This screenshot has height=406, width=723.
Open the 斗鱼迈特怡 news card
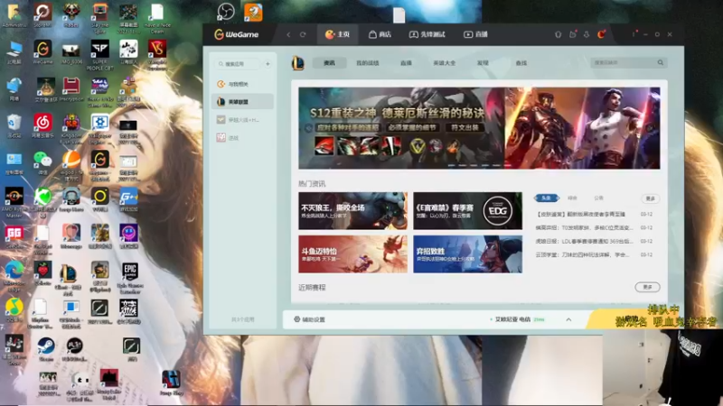352,254
